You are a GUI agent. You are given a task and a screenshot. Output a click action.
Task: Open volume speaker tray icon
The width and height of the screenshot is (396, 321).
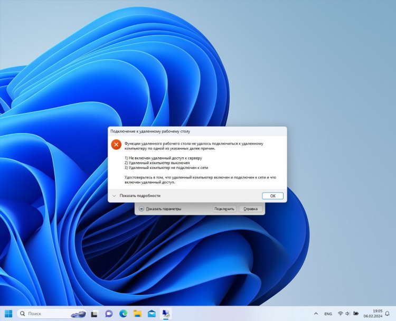(x=348, y=314)
